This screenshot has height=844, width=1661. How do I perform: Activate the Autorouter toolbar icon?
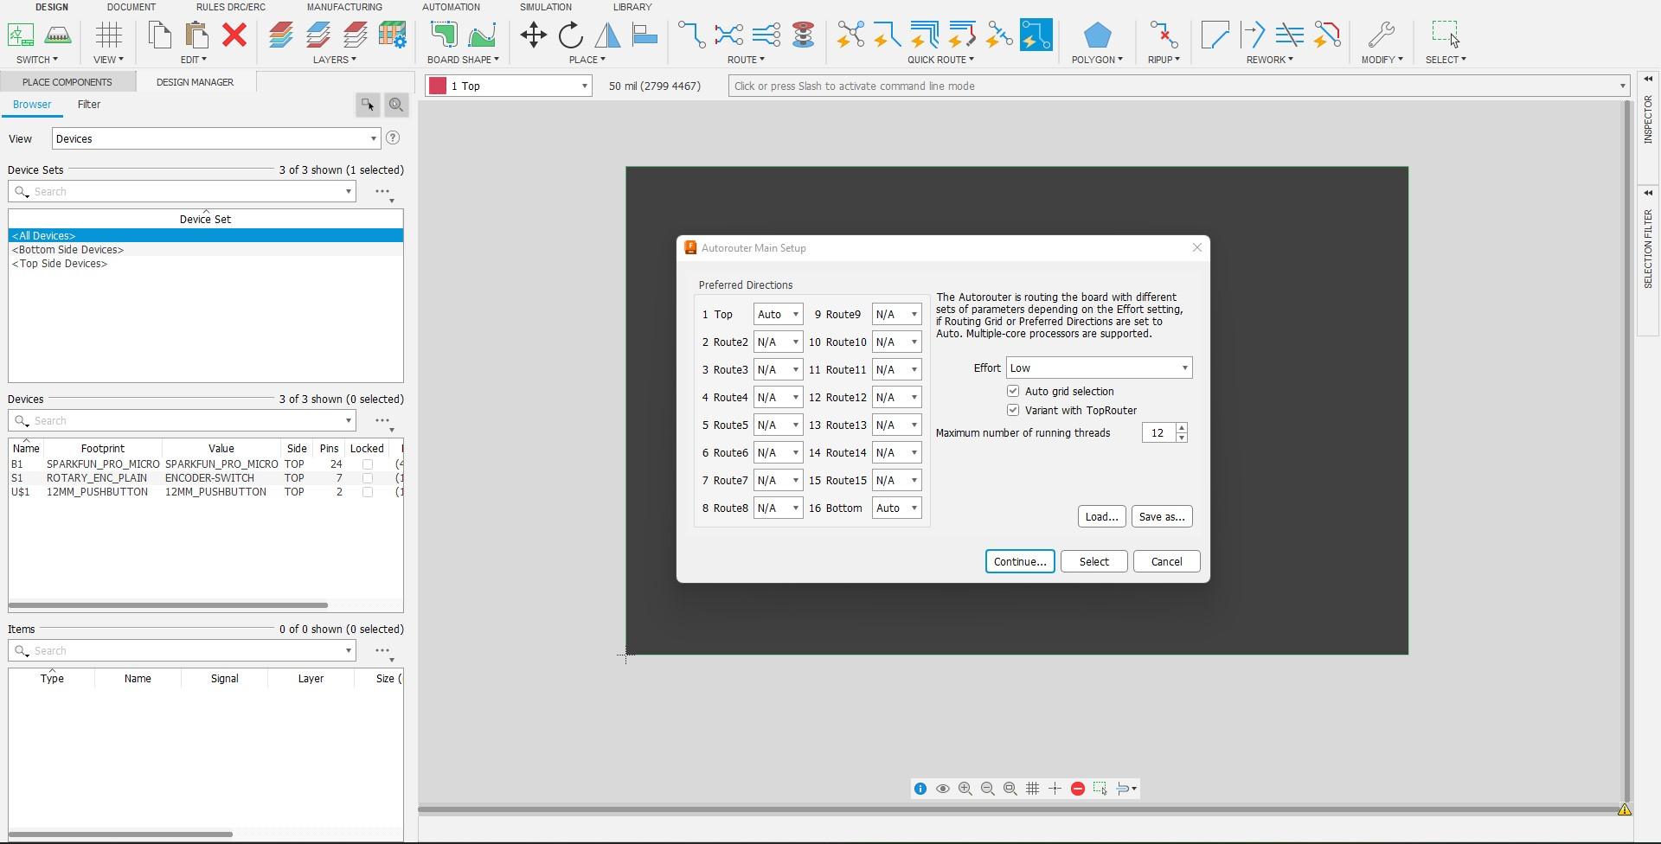[1036, 35]
